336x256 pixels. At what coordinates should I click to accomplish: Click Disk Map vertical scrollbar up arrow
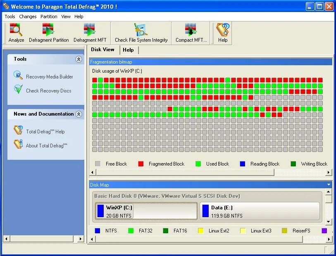(328, 192)
